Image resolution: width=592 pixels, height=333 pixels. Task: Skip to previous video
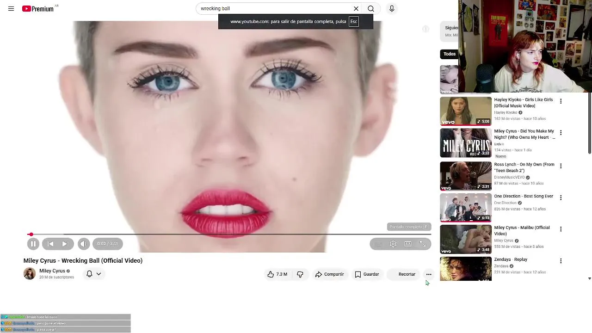point(50,244)
